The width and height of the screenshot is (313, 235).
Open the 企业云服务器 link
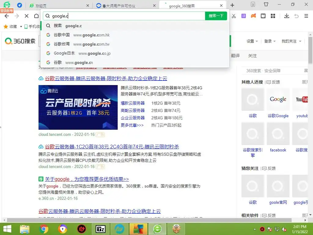tap(133, 118)
